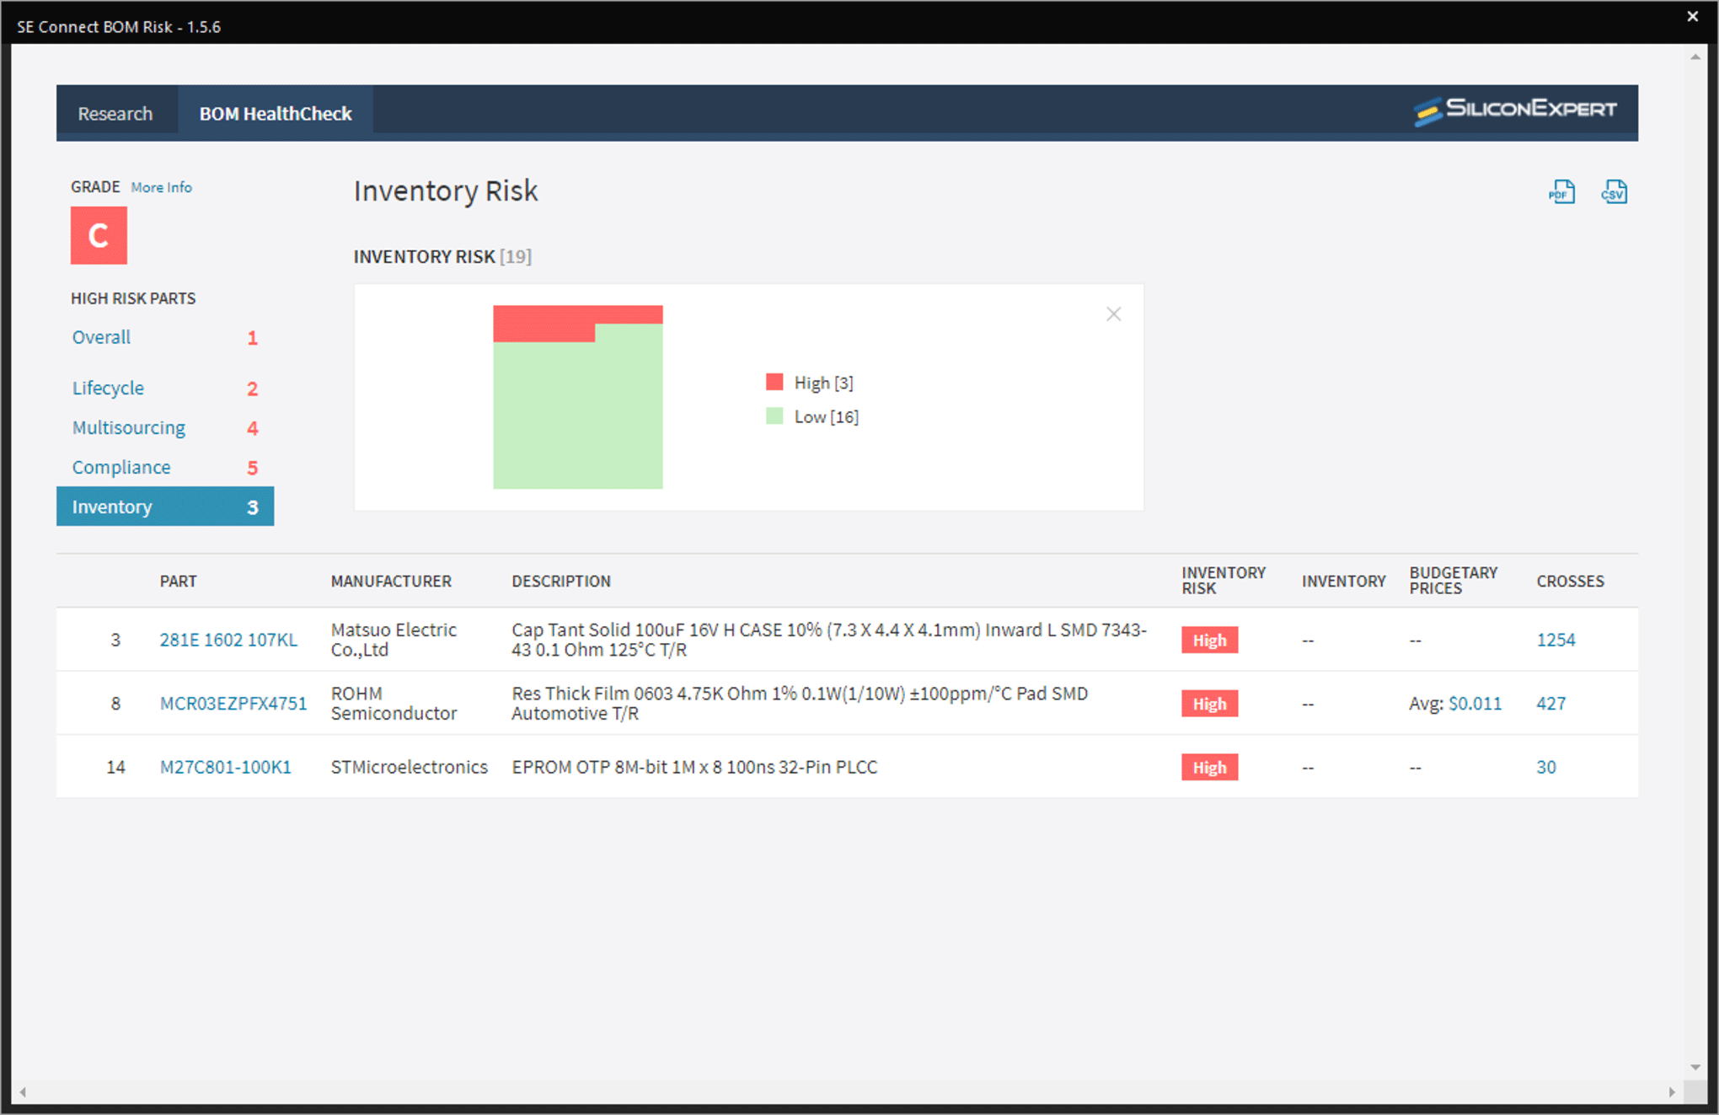This screenshot has width=1719, height=1115.
Task: Switch to the Research tab
Action: [115, 113]
